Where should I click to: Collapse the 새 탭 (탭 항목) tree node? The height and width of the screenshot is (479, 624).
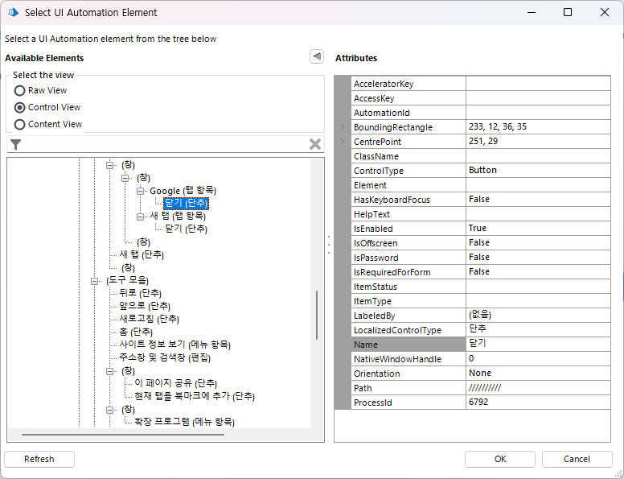[141, 217]
